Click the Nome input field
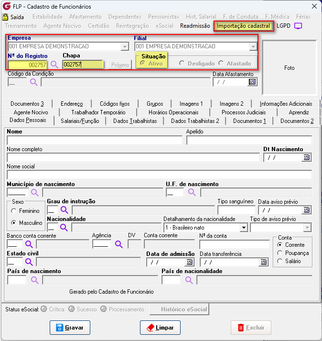This screenshot has width=322, height=341. 95,140
